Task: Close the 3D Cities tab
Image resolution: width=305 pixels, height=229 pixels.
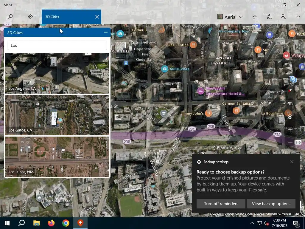Action: pos(97,17)
